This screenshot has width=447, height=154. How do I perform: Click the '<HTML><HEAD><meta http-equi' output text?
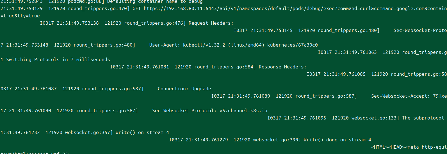point(409,147)
